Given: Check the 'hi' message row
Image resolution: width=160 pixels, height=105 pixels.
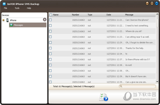Looking at the screenshot, I should [50, 54].
